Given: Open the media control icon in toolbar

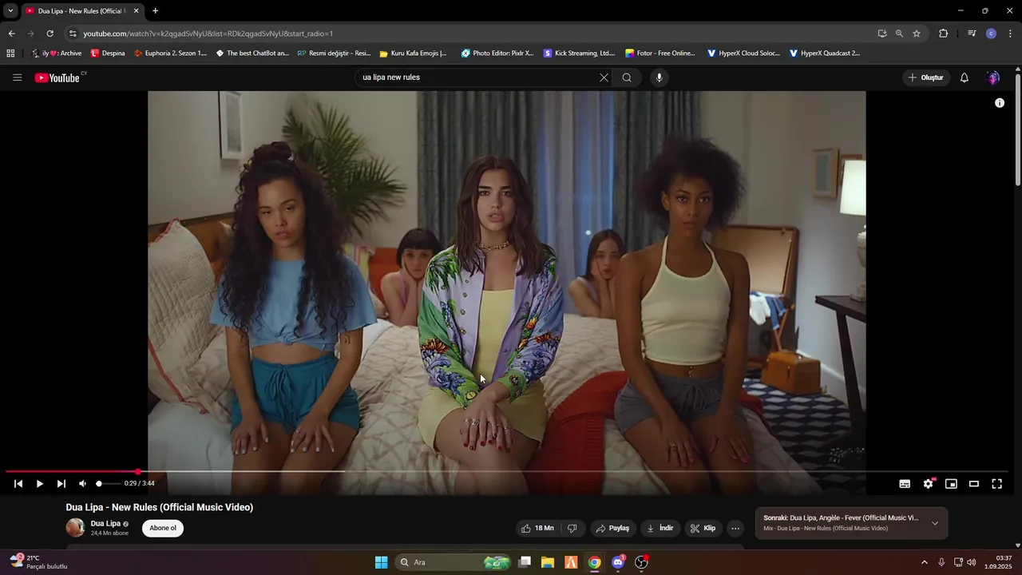Looking at the screenshot, I should (x=972, y=34).
